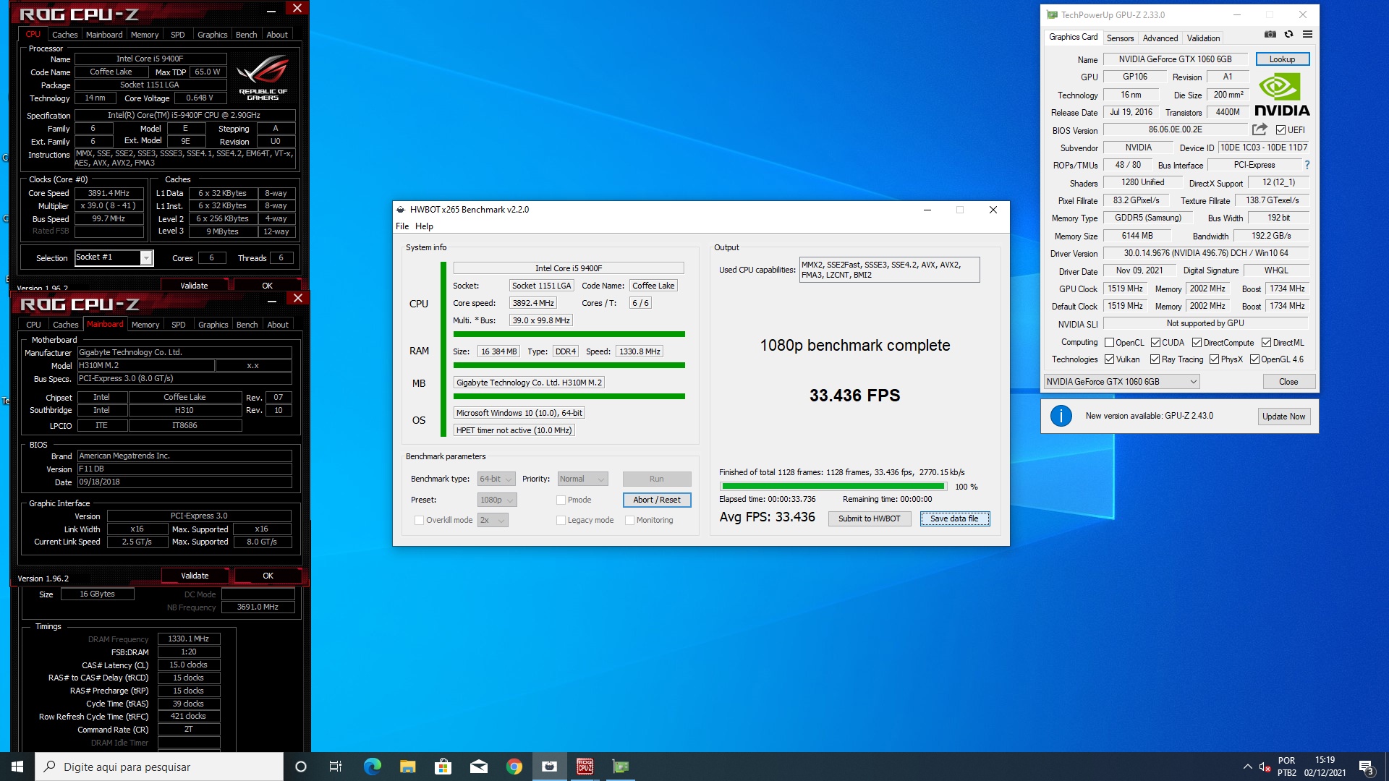This screenshot has width=1389, height=781.
Task: Click the GPU-Z title bar icon
Action: click(1052, 14)
